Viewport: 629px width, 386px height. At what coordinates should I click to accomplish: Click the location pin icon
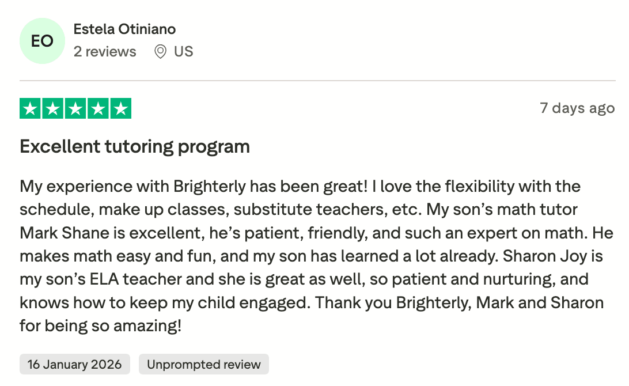click(x=161, y=52)
